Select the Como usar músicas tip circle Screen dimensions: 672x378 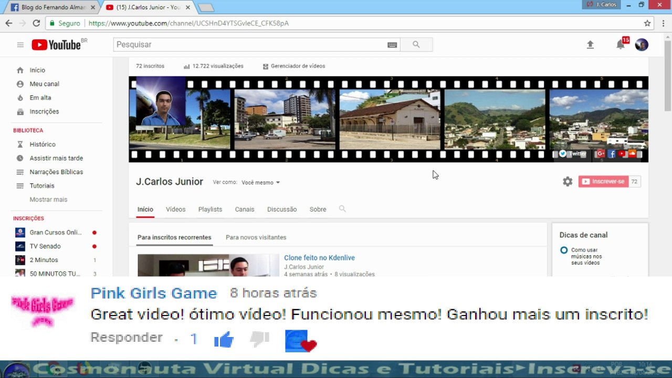pos(564,250)
